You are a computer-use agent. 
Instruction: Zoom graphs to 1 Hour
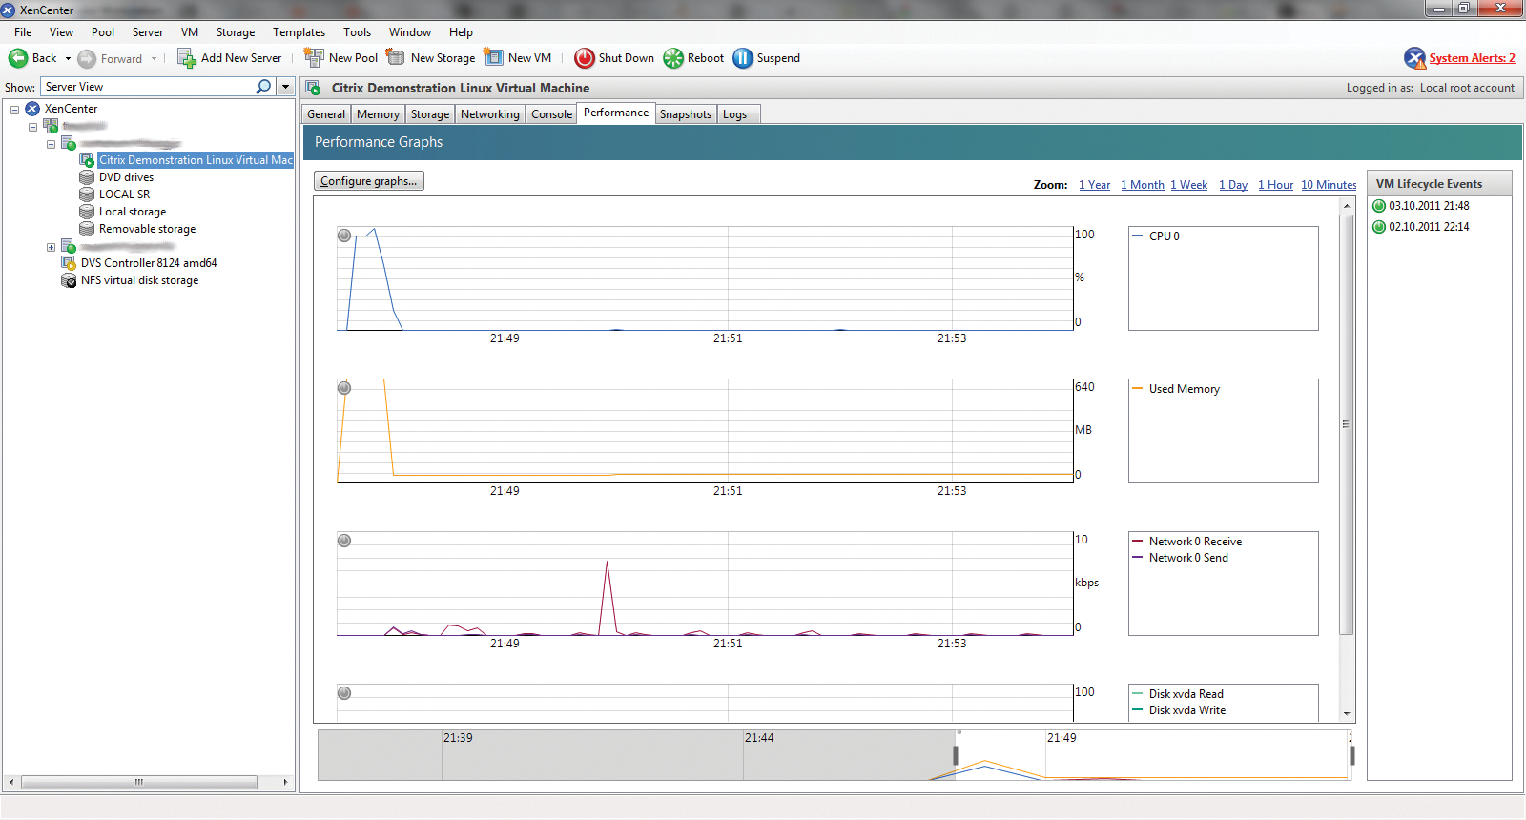(1275, 185)
